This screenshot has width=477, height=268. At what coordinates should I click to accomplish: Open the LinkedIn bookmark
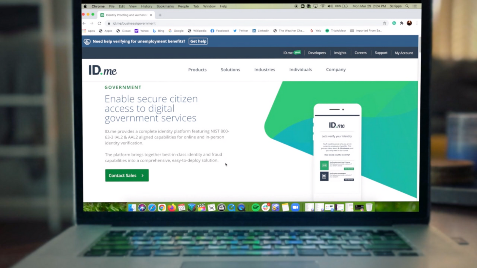(x=261, y=31)
